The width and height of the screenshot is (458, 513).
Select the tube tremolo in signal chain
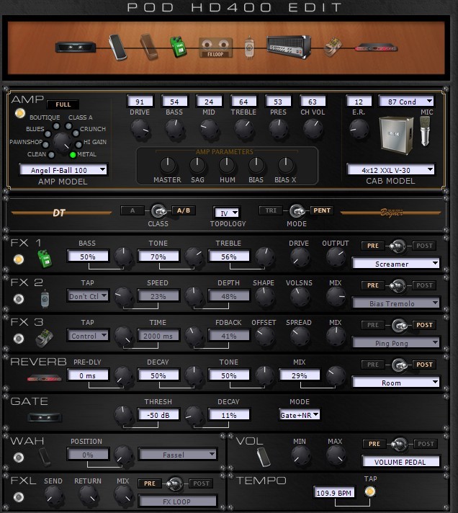point(249,48)
